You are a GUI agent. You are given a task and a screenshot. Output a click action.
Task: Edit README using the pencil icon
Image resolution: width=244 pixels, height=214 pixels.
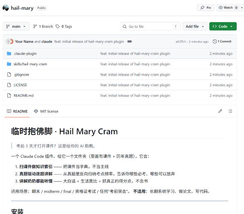[220, 111]
